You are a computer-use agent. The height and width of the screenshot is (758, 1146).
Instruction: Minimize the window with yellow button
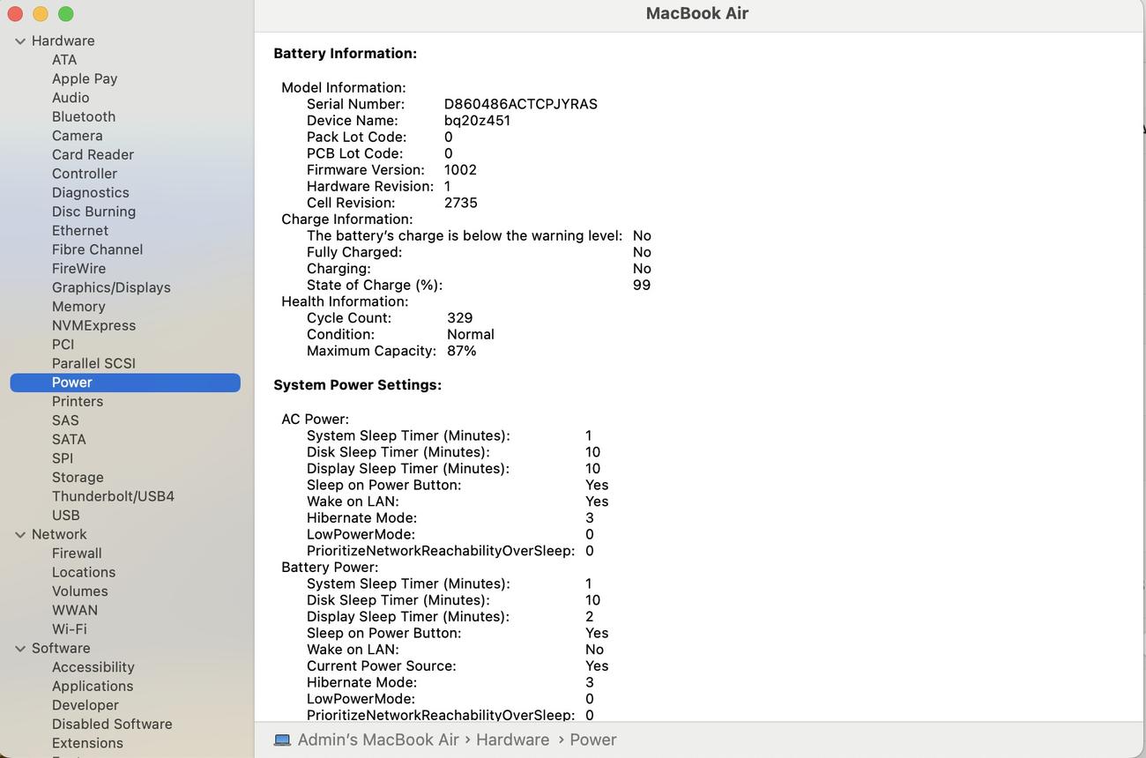[x=41, y=14]
